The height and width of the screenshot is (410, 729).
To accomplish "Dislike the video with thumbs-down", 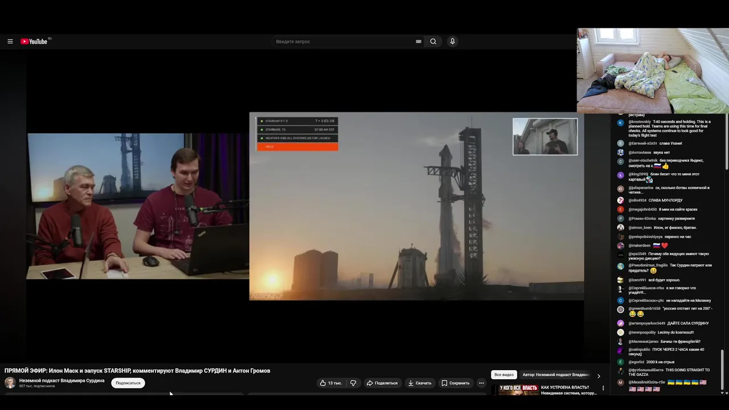I will [353, 383].
